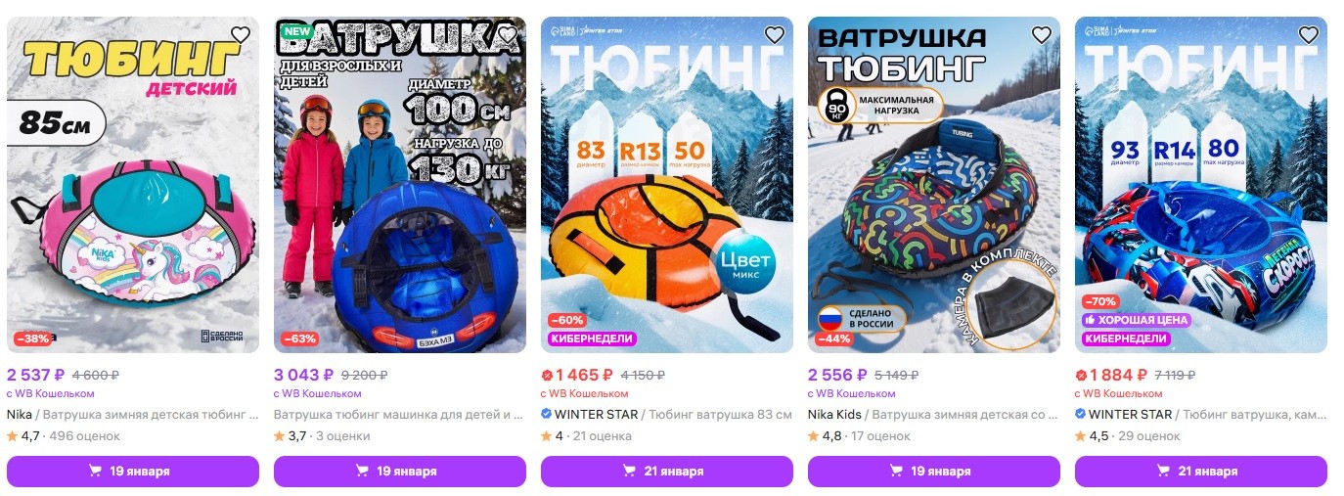1344x496 pixels.
Task: Open the Ватрушка тюбинг машинка product title
Action: [400, 415]
